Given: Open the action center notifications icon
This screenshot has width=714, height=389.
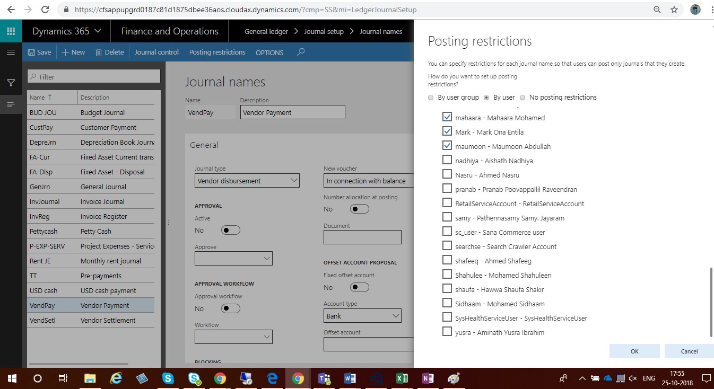Looking at the screenshot, I should tap(706, 378).
